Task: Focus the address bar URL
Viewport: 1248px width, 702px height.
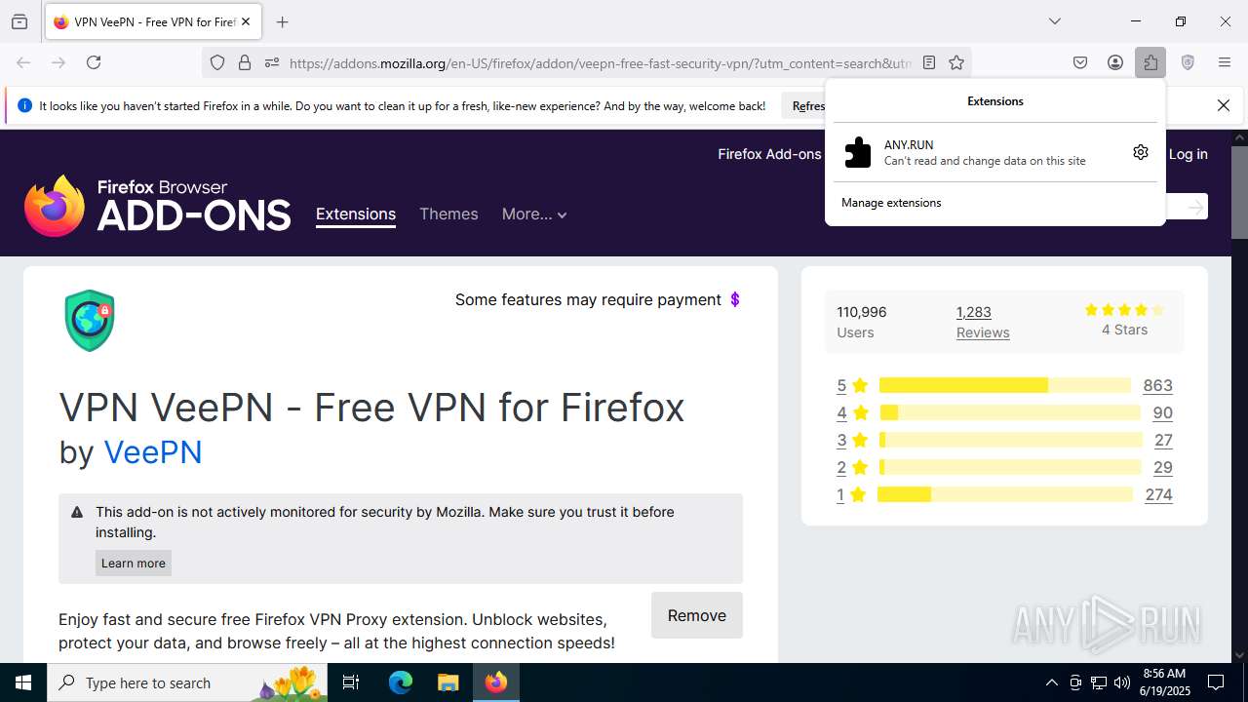Action: [x=600, y=62]
